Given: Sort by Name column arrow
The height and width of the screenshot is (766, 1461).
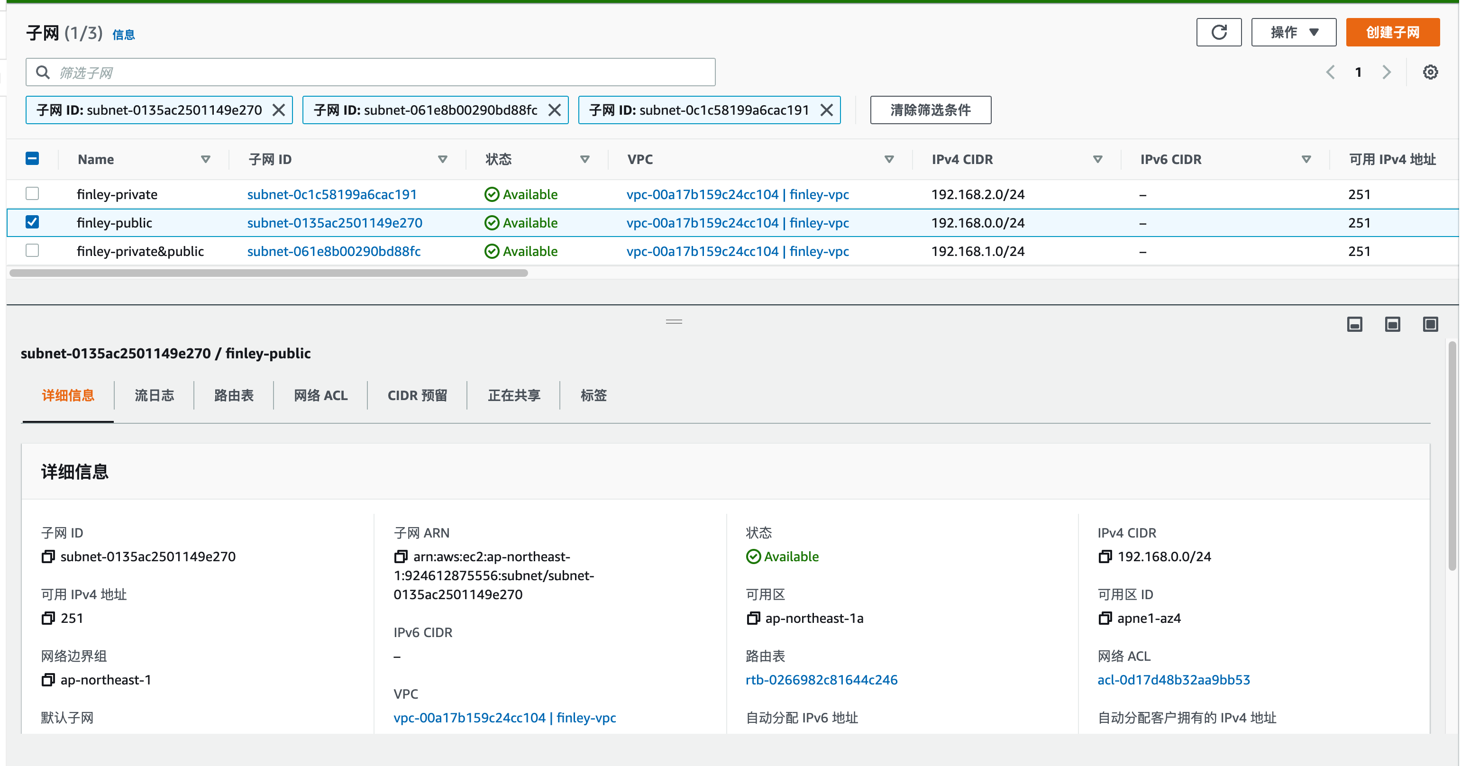Looking at the screenshot, I should pyautogui.click(x=206, y=159).
